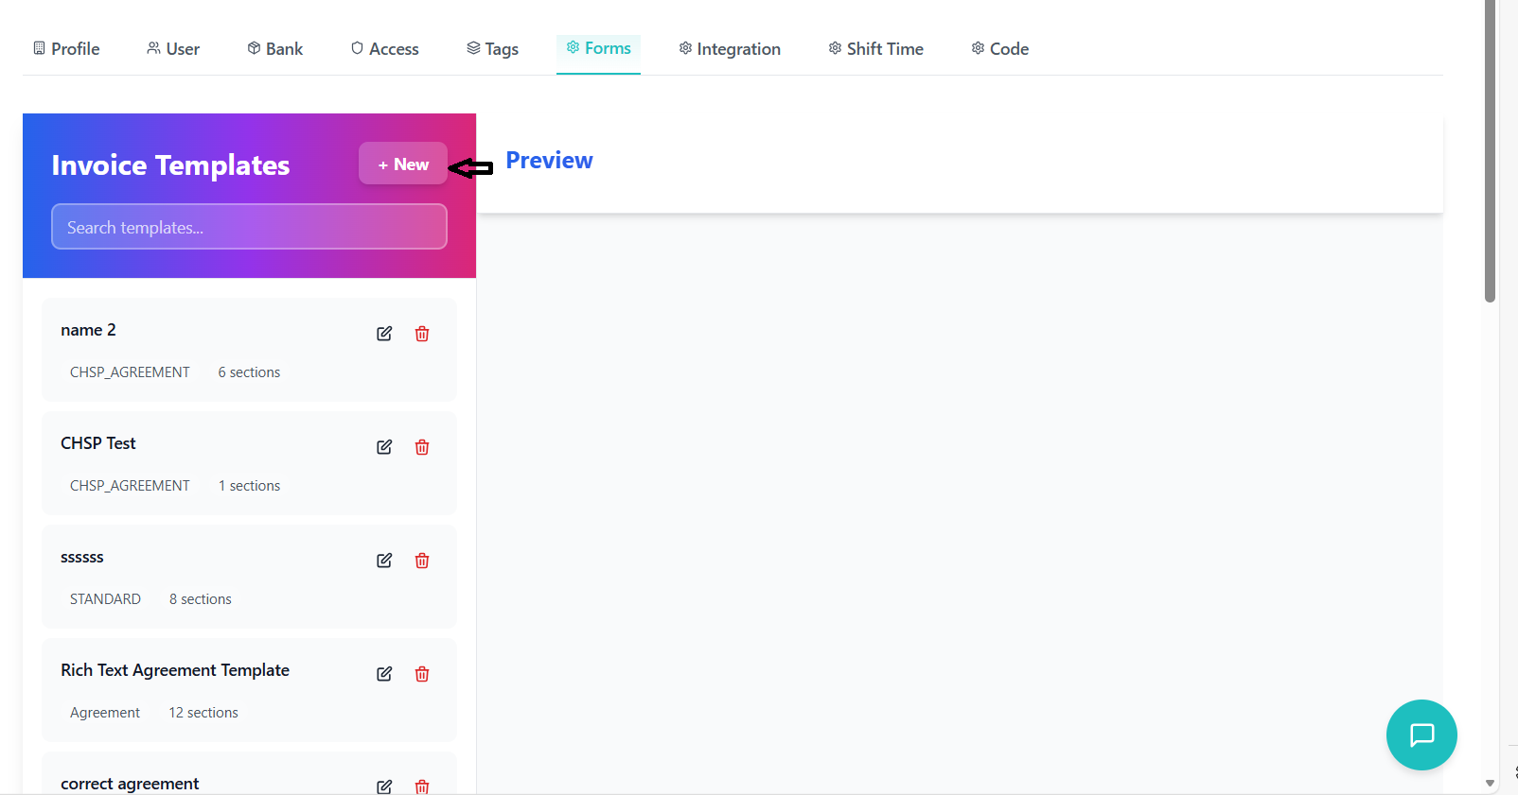Delete Rich Text Agreement Template
The height and width of the screenshot is (795, 1518).
point(422,674)
